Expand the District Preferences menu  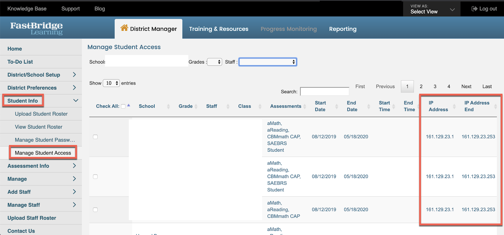coord(41,88)
